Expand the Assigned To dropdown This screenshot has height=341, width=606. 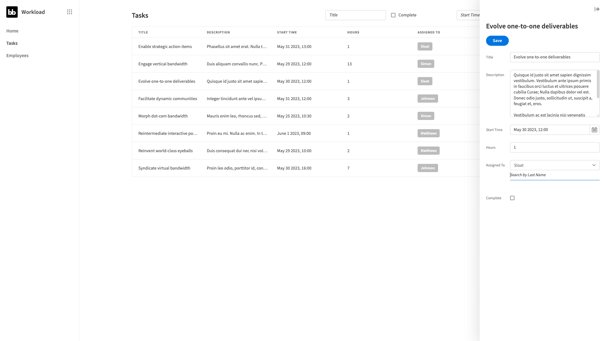click(594, 165)
